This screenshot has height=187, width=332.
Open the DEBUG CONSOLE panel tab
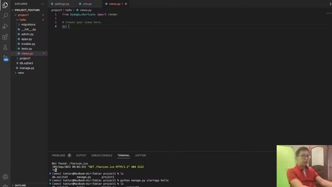point(102,155)
